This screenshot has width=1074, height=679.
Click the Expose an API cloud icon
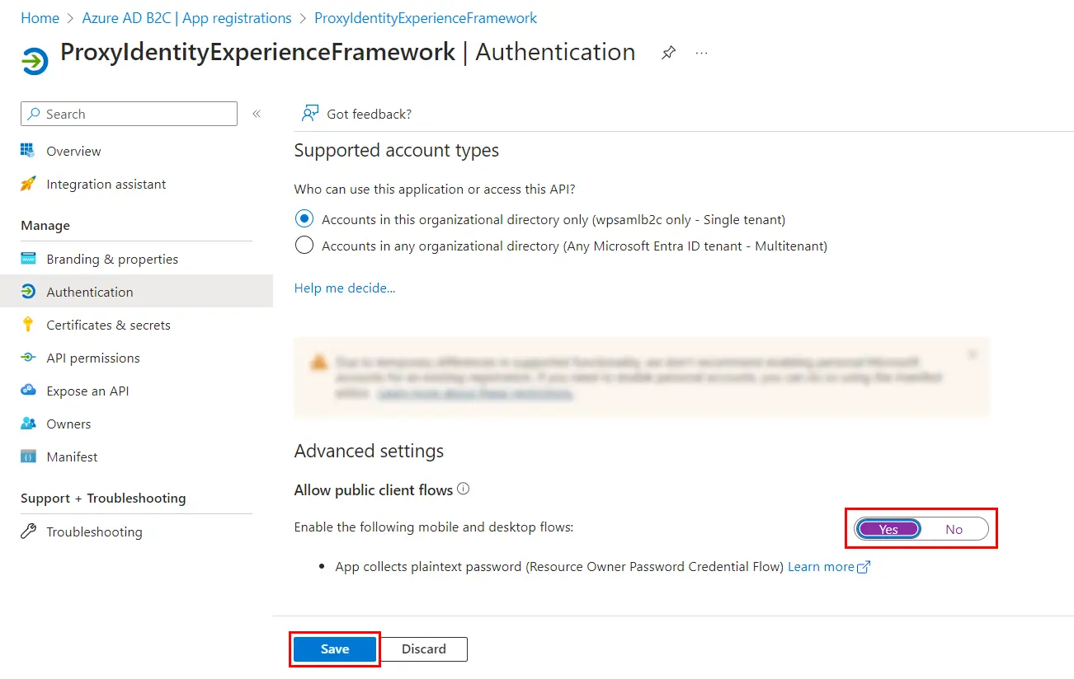28,391
